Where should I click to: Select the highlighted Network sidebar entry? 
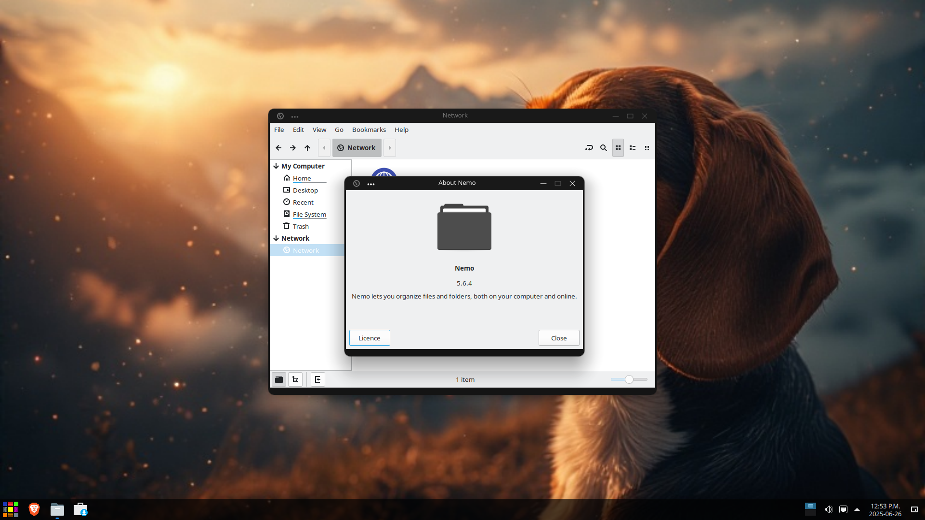[307, 250]
